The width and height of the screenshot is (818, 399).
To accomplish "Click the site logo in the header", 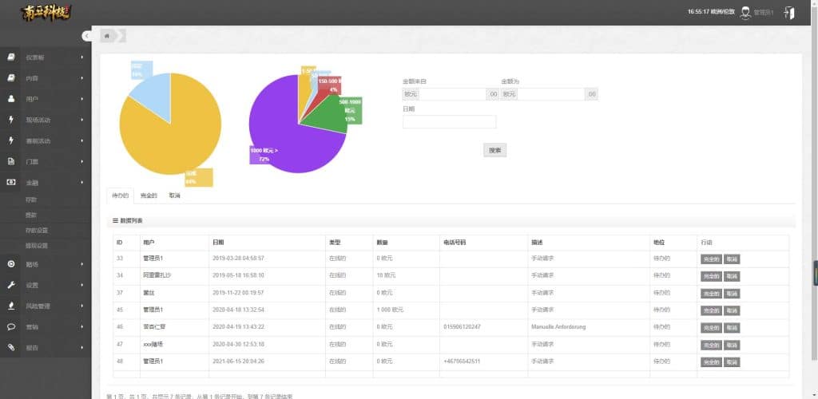I will pyautogui.click(x=46, y=13).
